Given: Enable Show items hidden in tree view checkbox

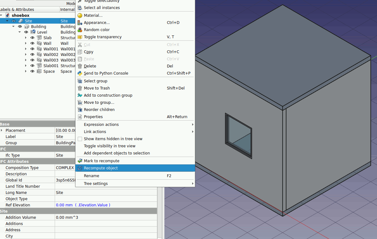Looking at the screenshot, I should (80, 139).
